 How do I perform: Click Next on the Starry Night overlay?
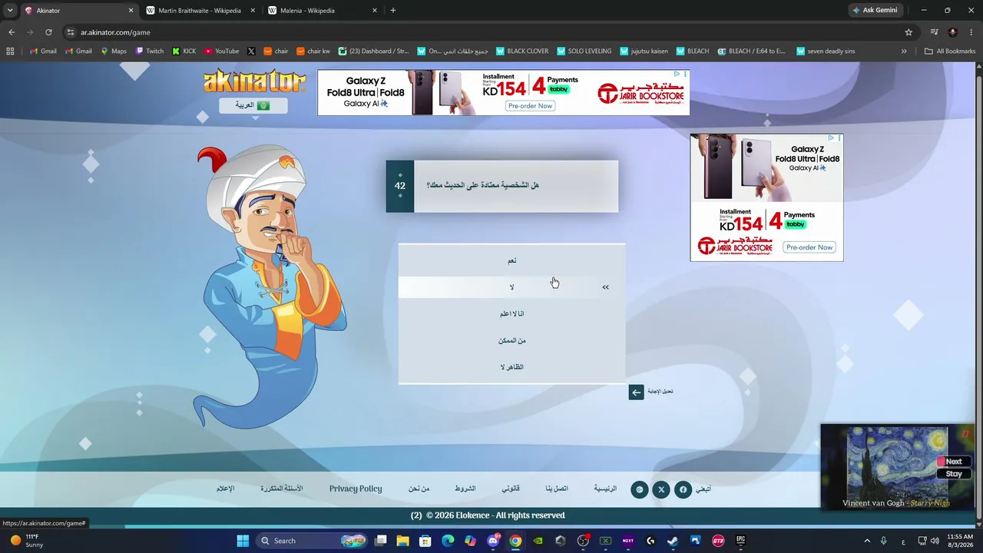pos(953,462)
